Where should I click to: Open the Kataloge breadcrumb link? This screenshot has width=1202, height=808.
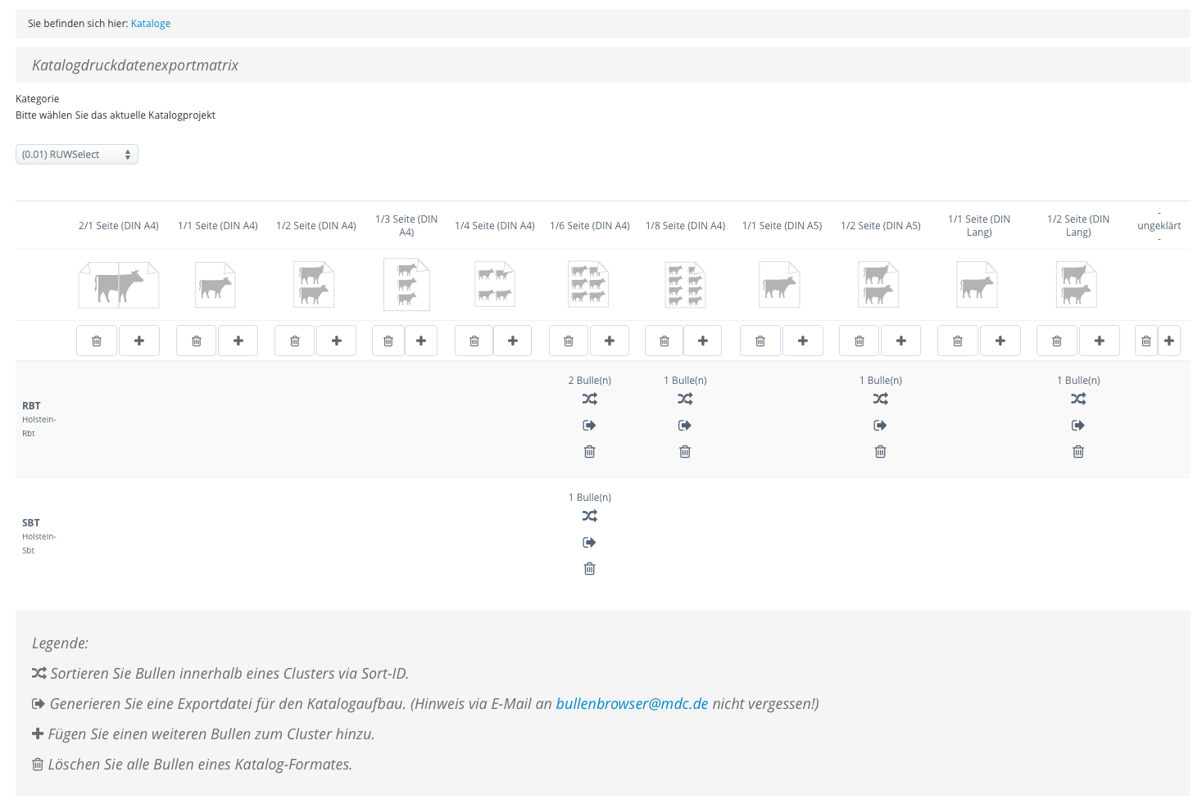(151, 24)
